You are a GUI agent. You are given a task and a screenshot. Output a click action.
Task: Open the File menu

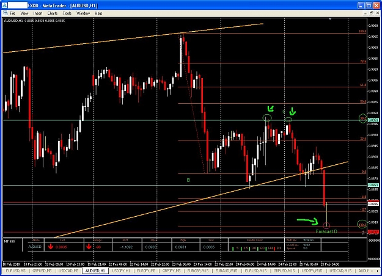coord(12,13)
